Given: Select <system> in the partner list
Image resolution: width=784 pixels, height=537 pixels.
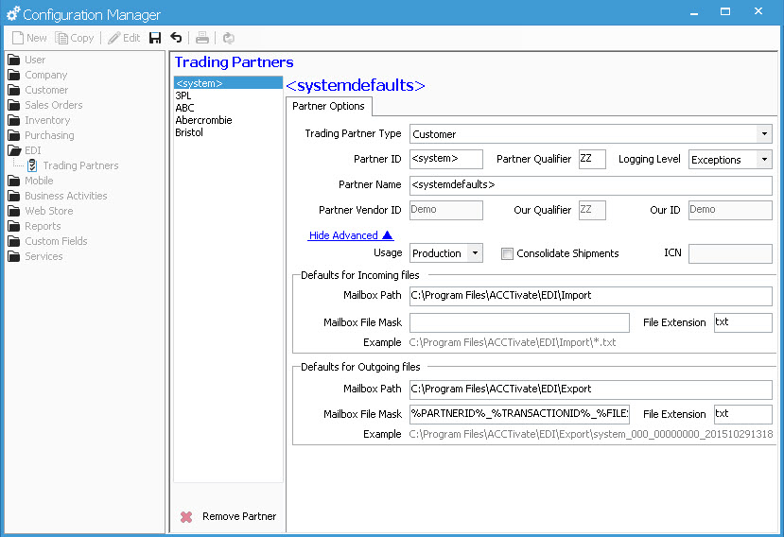Looking at the screenshot, I should (x=228, y=83).
